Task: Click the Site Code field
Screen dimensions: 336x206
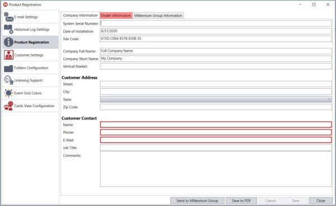Action: pyautogui.click(x=216, y=39)
